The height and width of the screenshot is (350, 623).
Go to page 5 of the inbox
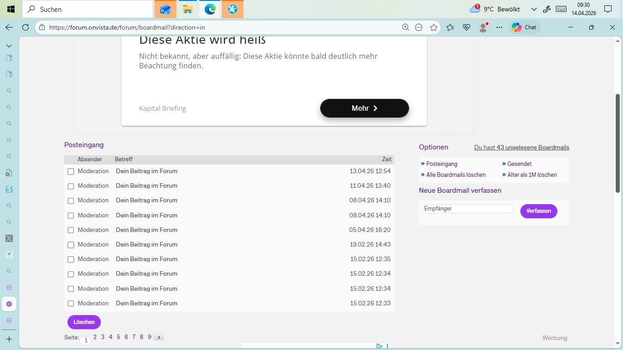[119, 337]
